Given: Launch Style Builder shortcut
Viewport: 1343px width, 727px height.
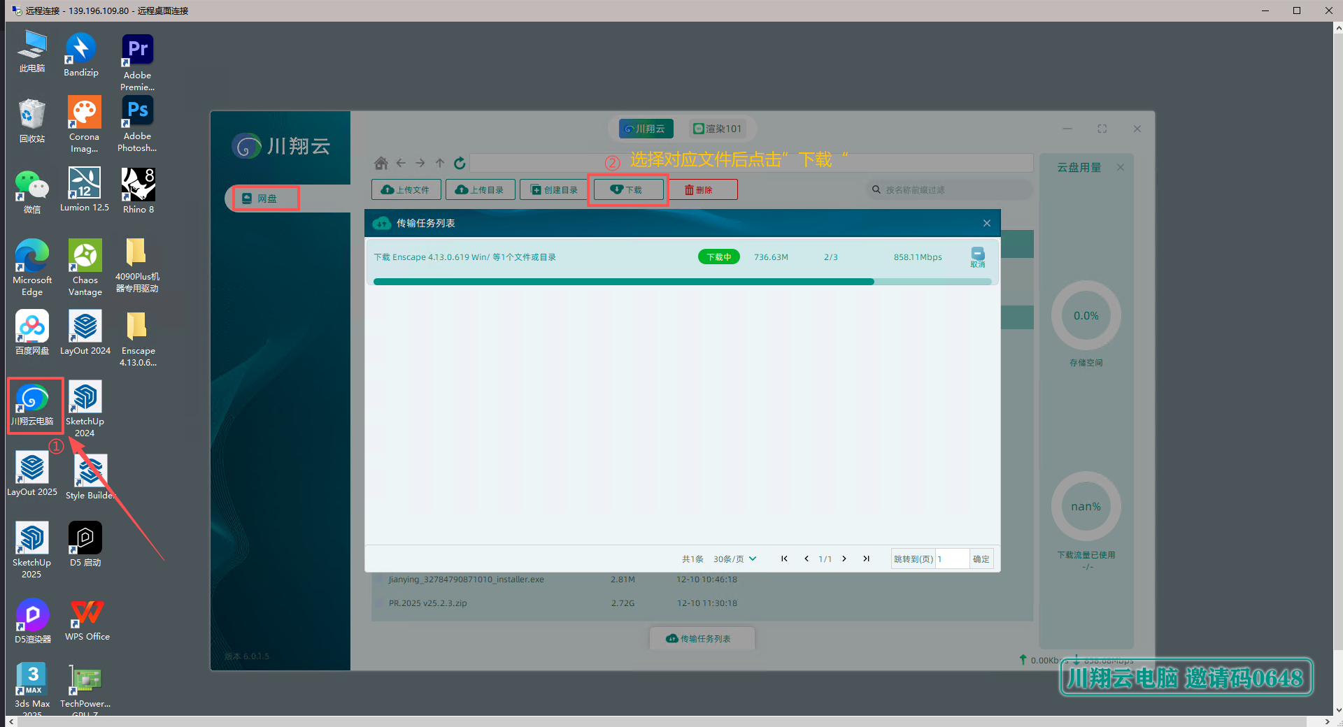Looking at the screenshot, I should [x=90, y=477].
